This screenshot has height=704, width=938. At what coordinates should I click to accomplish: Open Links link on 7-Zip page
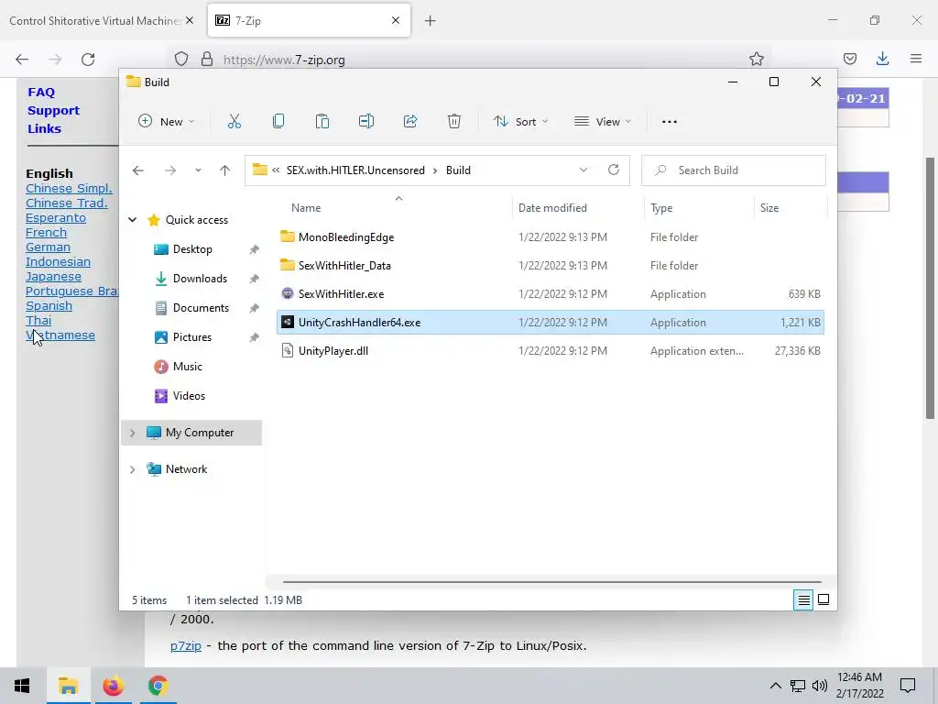[x=44, y=128]
